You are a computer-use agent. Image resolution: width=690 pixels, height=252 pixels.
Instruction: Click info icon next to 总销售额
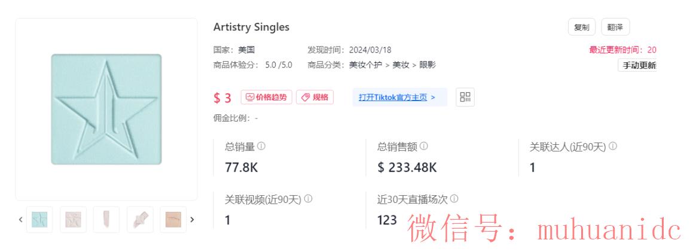pos(424,146)
